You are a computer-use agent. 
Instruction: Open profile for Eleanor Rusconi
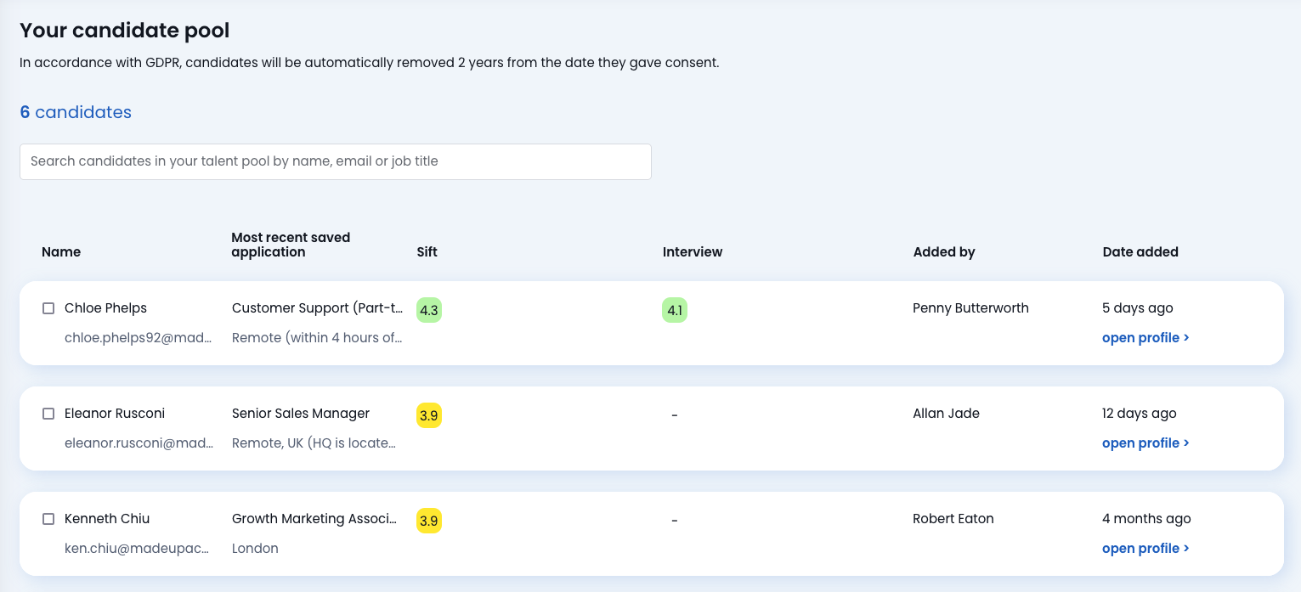1145,443
